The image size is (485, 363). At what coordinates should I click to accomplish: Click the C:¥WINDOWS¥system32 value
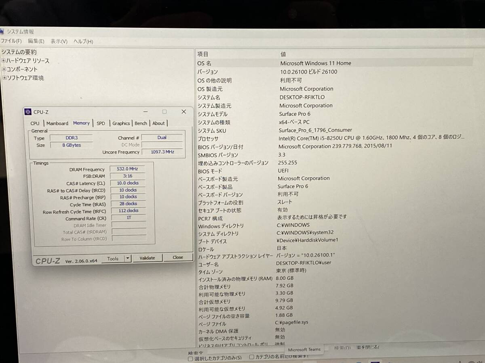click(305, 233)
